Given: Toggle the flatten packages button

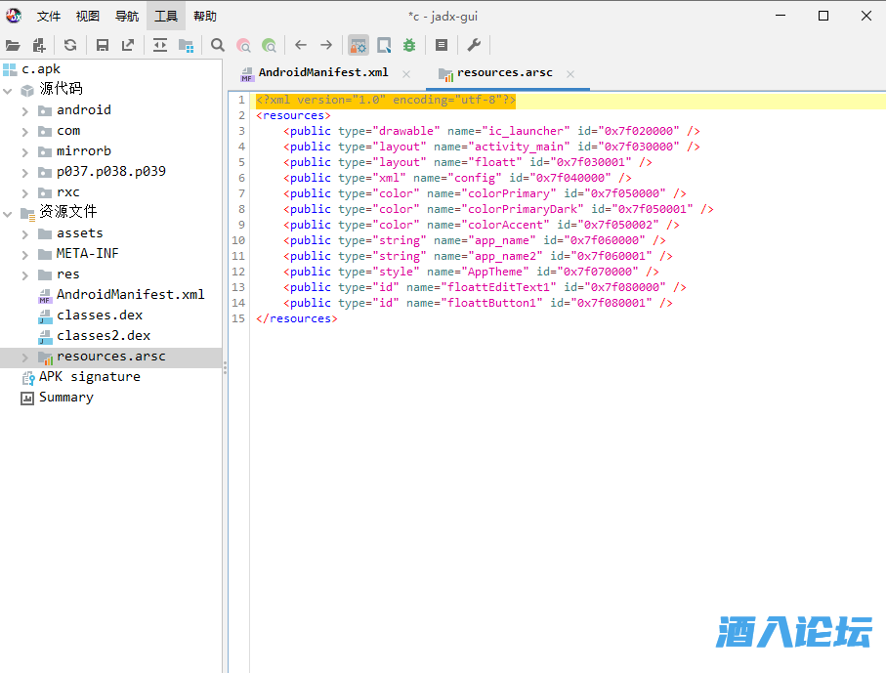Looking at the screenshot, I should [x=186, y=45].
